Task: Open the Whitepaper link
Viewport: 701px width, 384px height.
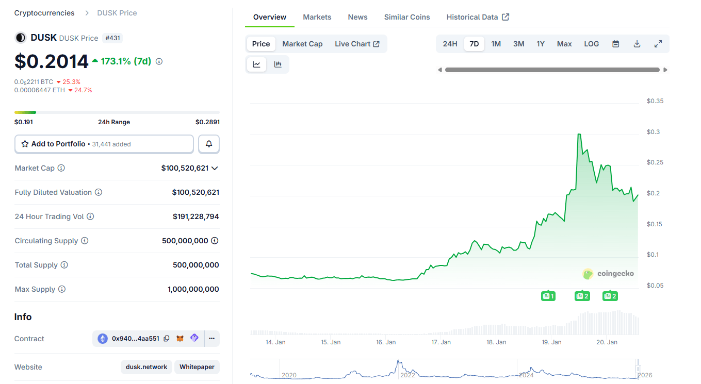Action: pyautogui.click(x=197, y=367)
